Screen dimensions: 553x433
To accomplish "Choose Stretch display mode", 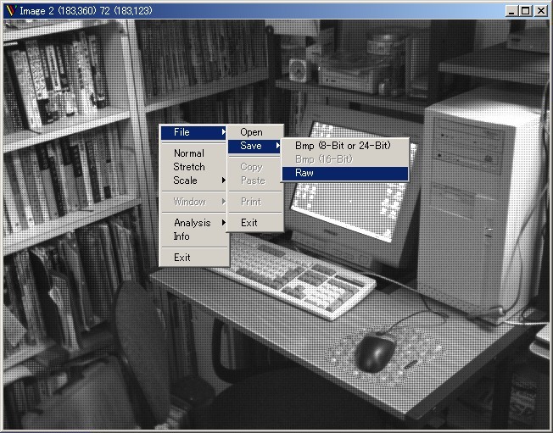I will pos(193,167).
